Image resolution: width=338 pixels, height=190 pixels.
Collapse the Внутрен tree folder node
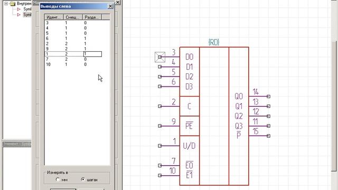(x=6, y=4)
